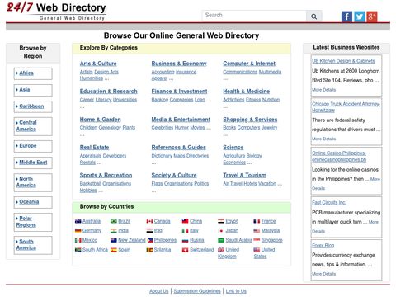
Task: Click the Philippines flag icon
Action: click(x=150, y=240)
